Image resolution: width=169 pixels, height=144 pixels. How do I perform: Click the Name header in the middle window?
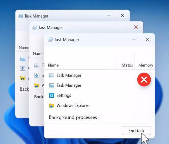point(38,54)
